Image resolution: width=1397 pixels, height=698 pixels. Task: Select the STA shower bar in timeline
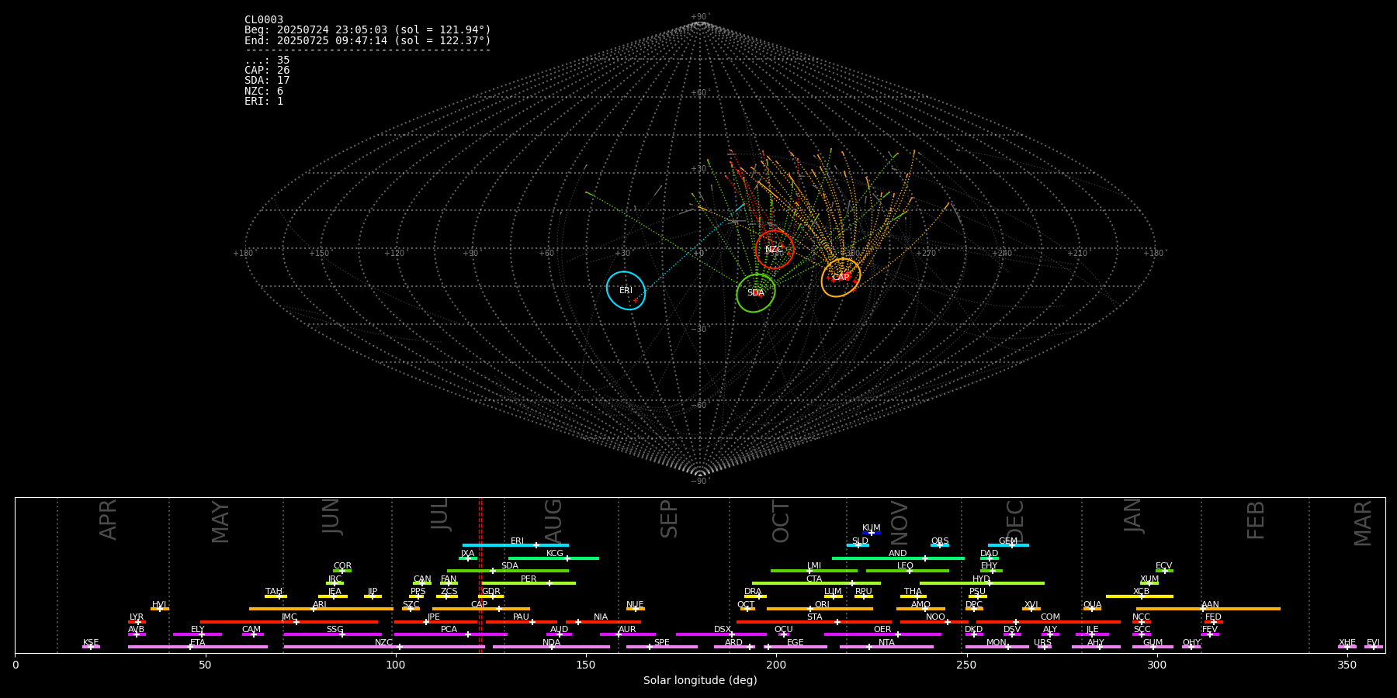pos(814,621)
